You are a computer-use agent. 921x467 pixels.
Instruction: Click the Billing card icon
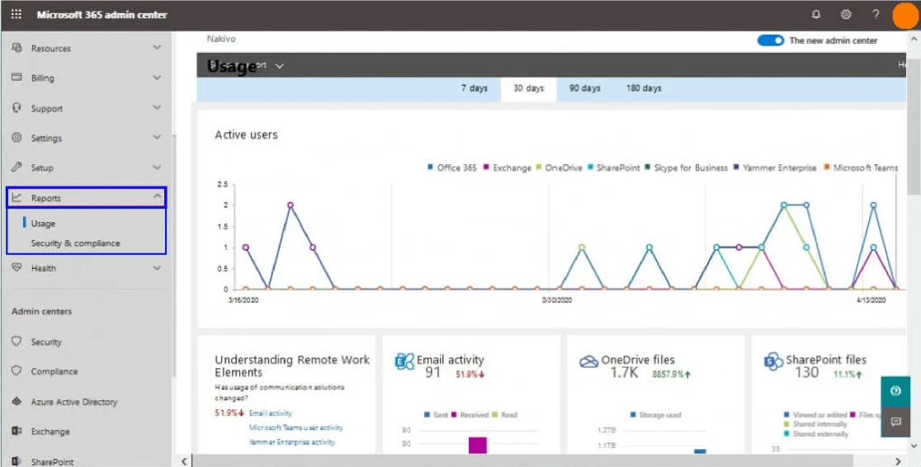pos(17,78)
